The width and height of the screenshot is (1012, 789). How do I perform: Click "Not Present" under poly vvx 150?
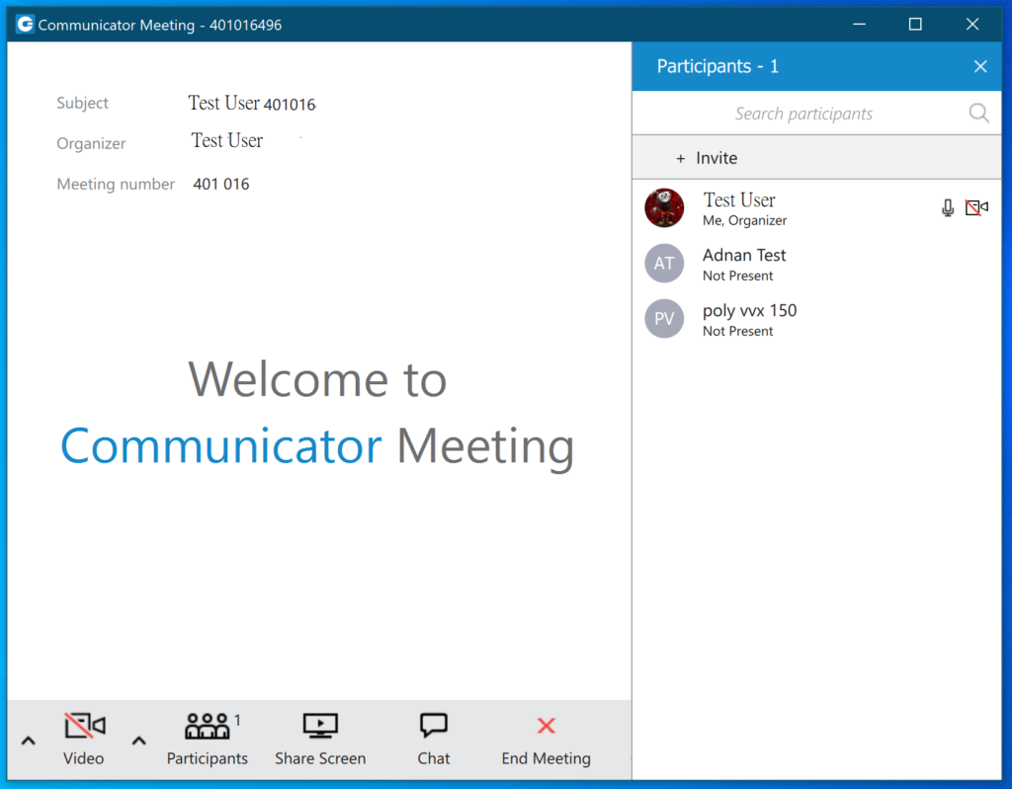point(737,332)
